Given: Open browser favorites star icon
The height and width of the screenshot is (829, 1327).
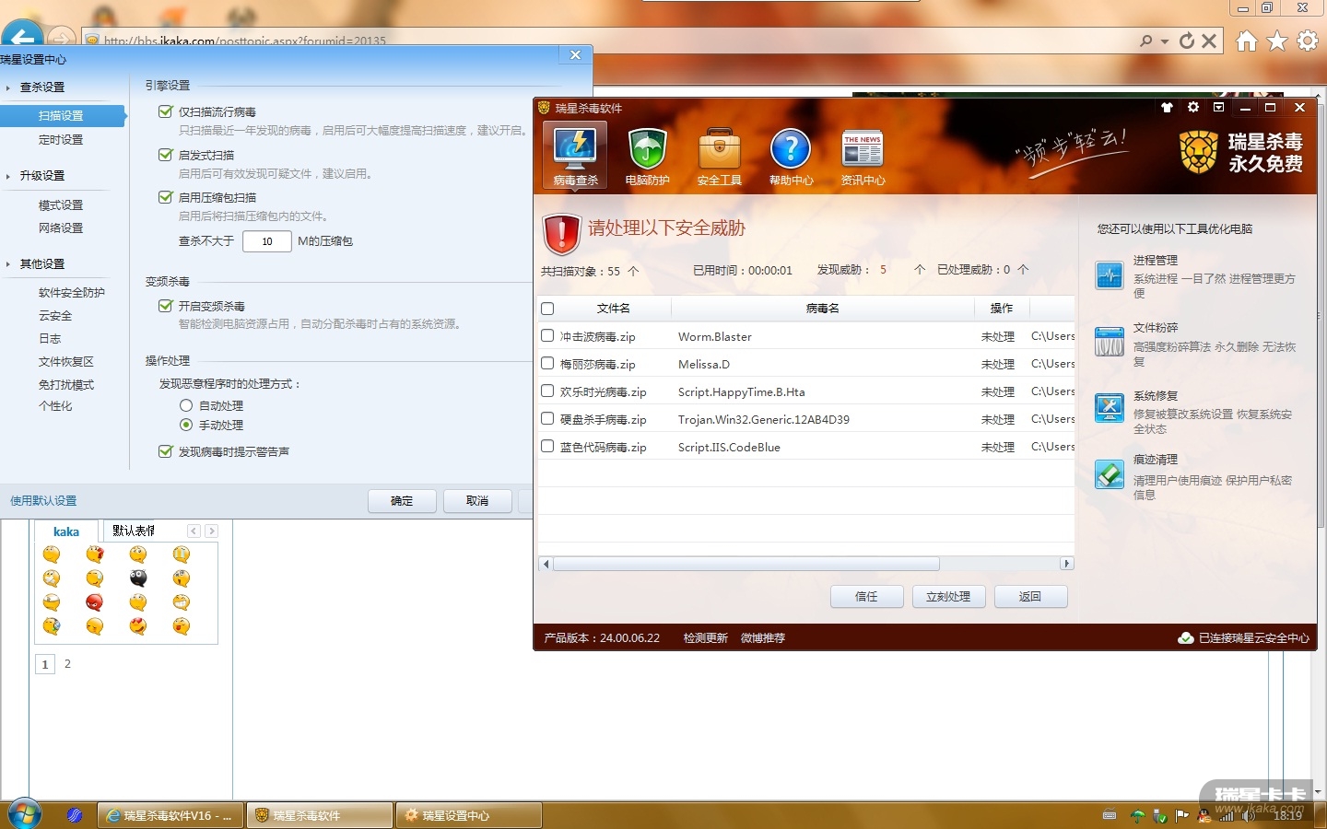Looking at the screenshot, I should 1277,41.
